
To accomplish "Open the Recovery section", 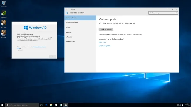I will click(81, 32).
